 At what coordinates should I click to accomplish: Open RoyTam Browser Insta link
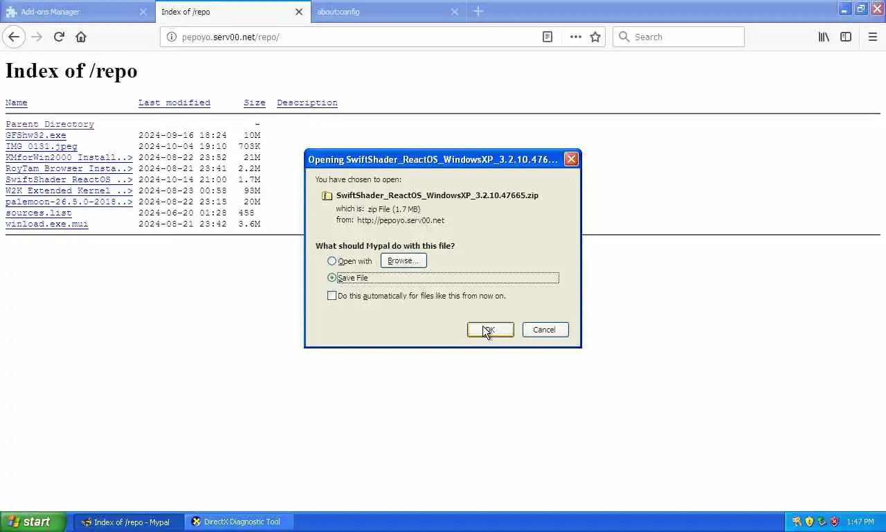click(x=69, y=168)
